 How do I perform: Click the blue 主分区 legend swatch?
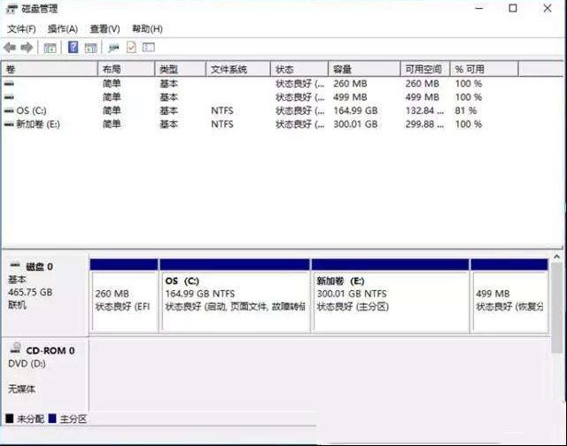pos(52,419)
